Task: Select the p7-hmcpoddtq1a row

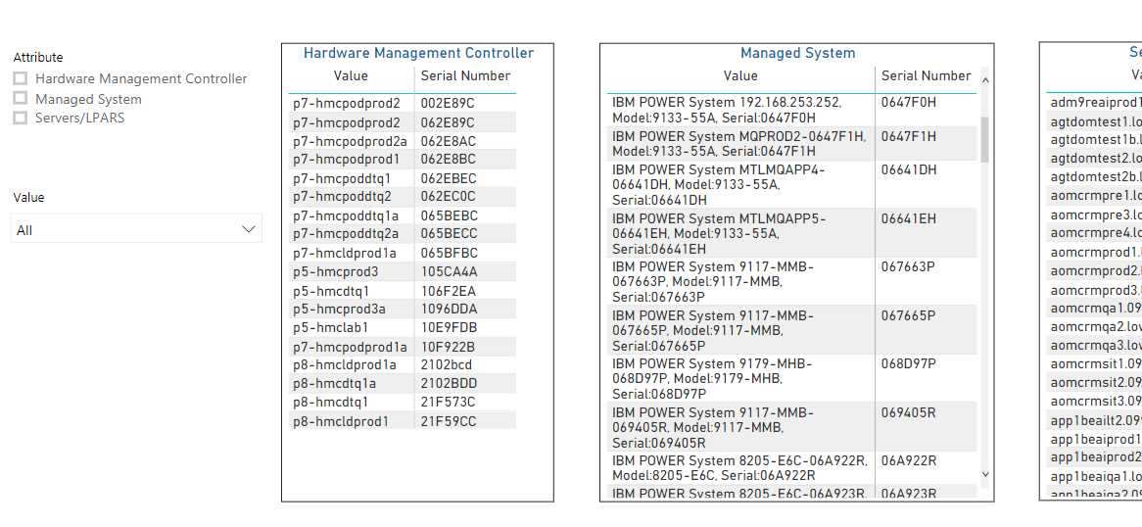Action: tap(403, 216)
